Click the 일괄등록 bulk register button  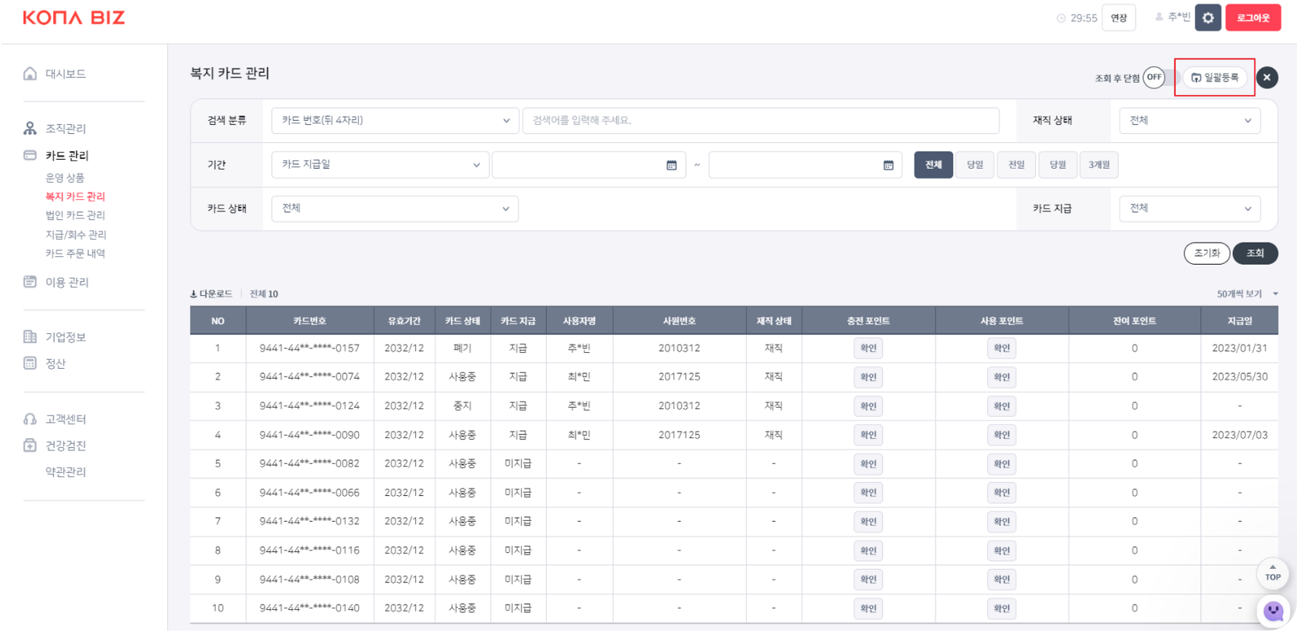pyautogui.click(x=1215, y=78)
